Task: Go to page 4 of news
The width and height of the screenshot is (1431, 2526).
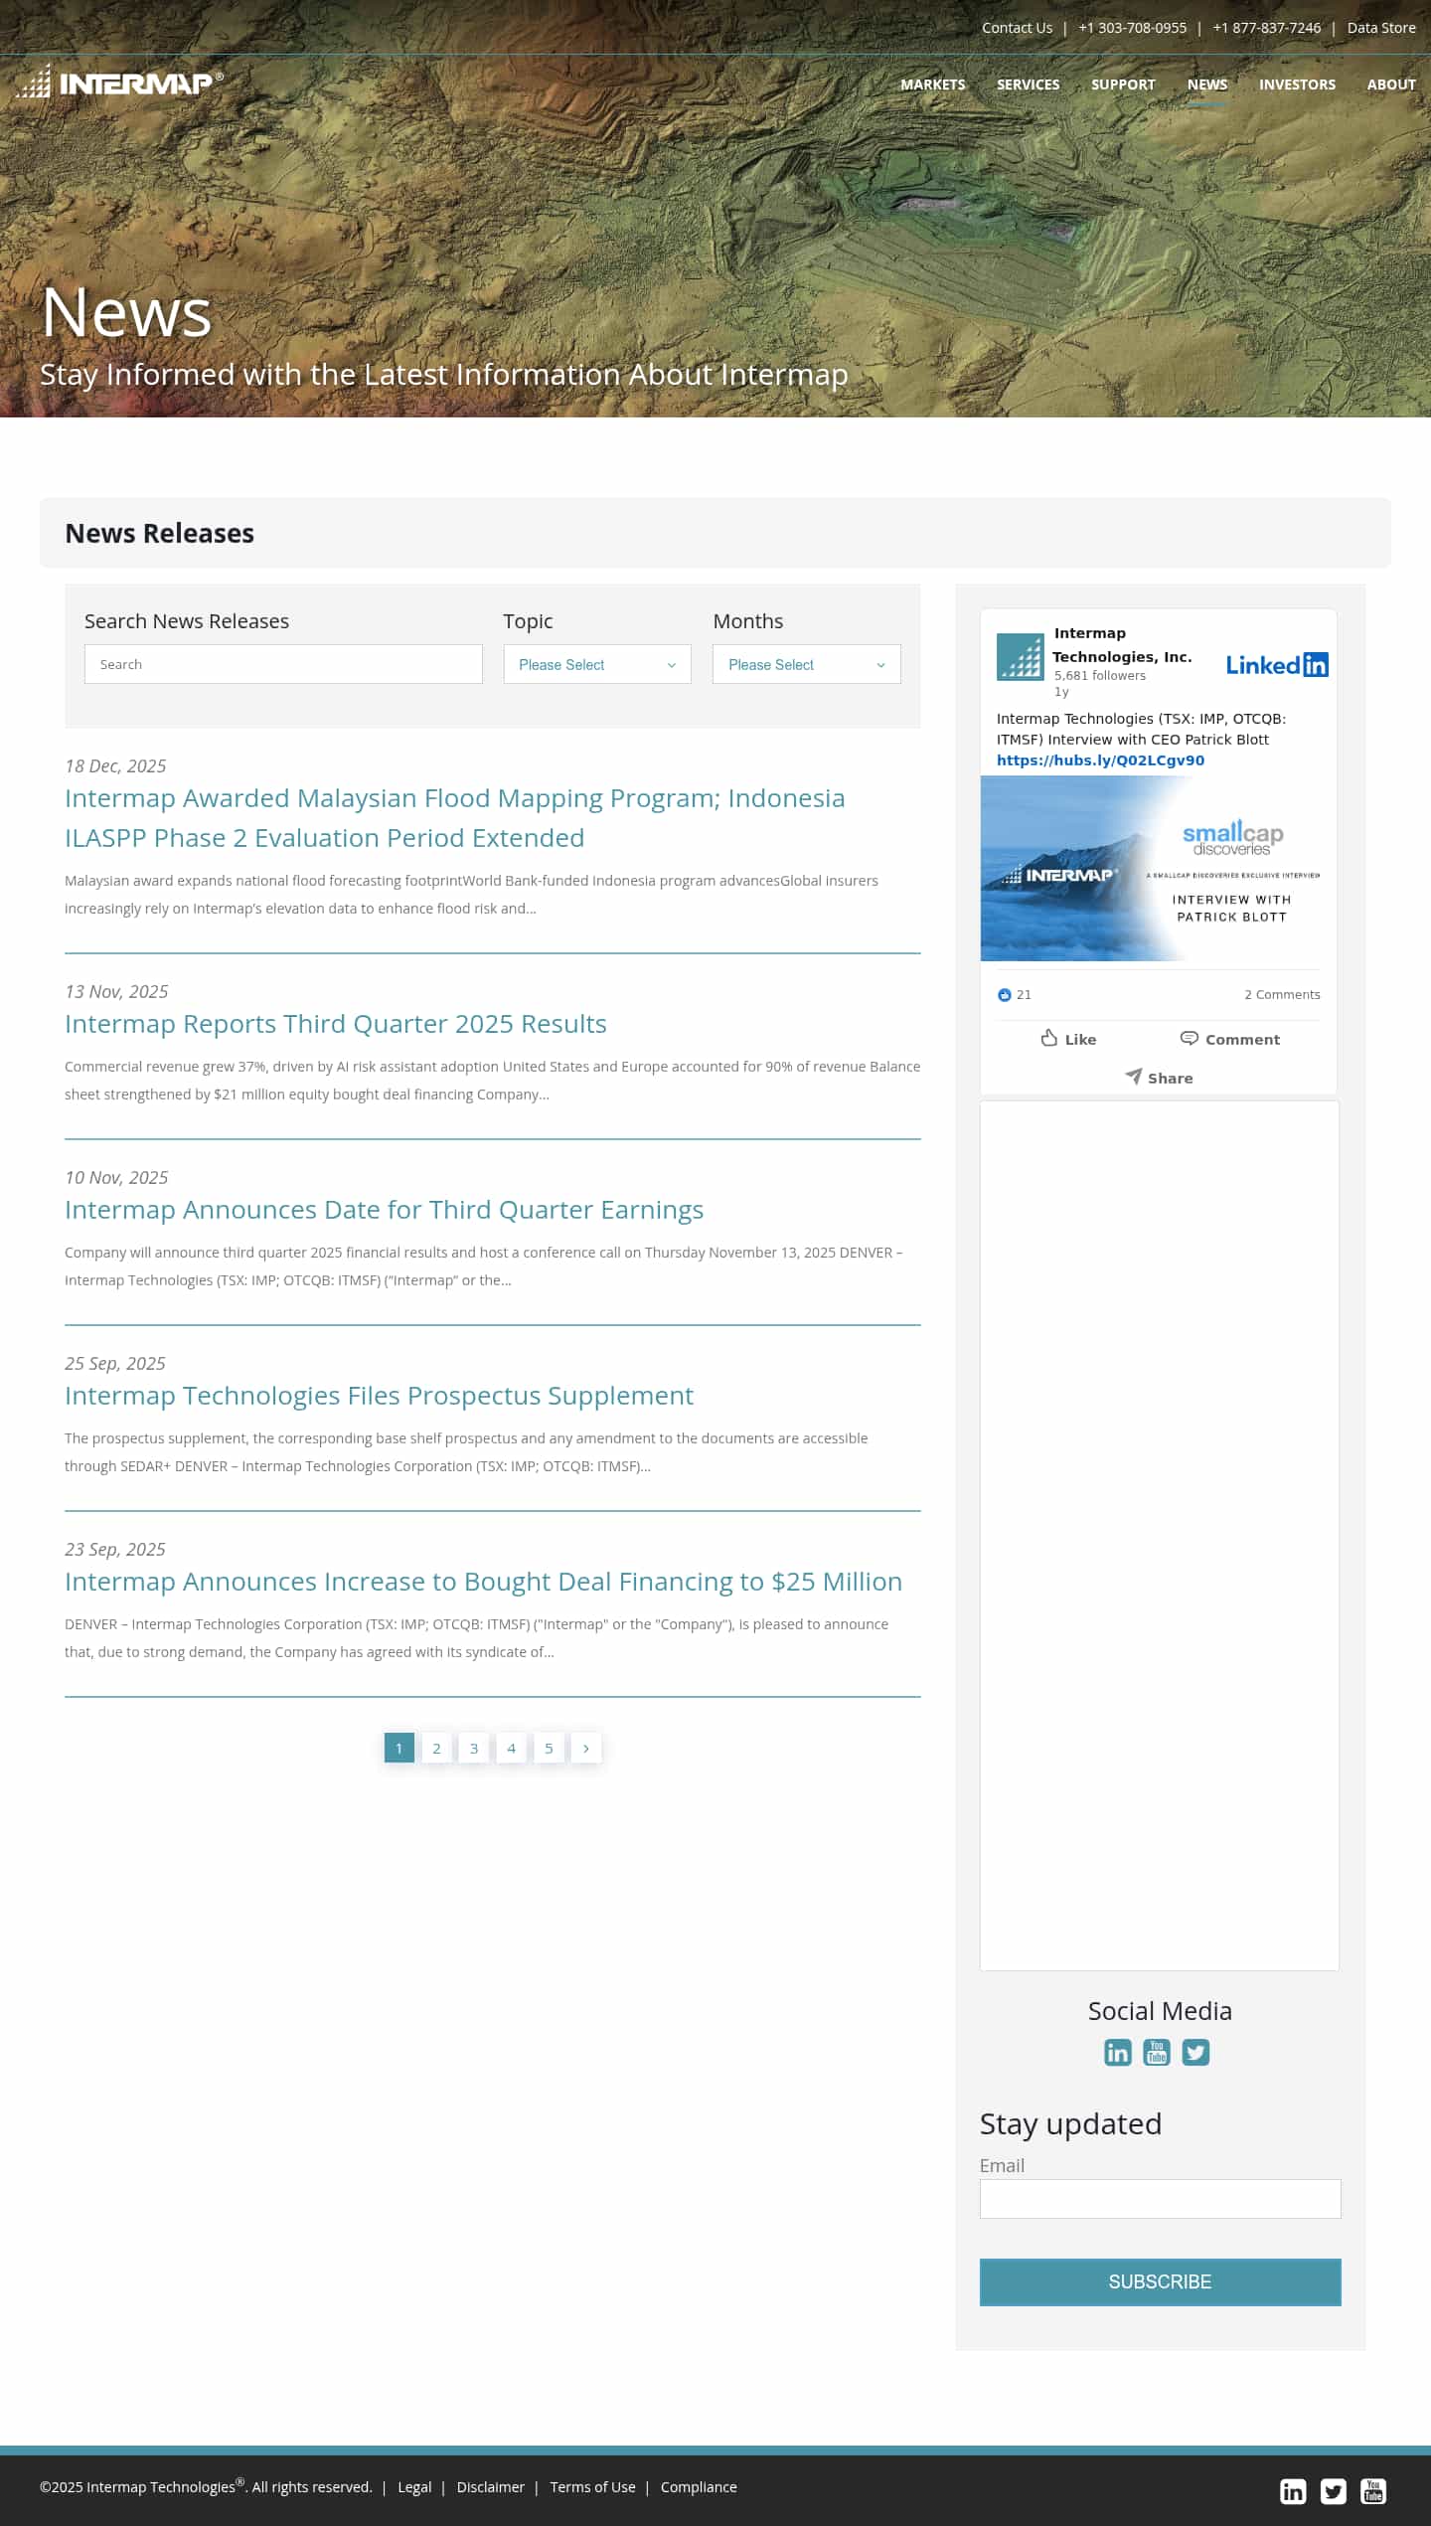Action: point(512,1748)
